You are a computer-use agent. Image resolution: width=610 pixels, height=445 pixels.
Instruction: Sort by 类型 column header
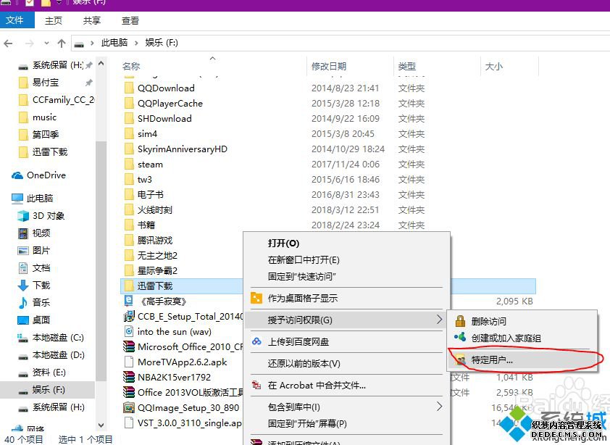[x=407, y=66]
